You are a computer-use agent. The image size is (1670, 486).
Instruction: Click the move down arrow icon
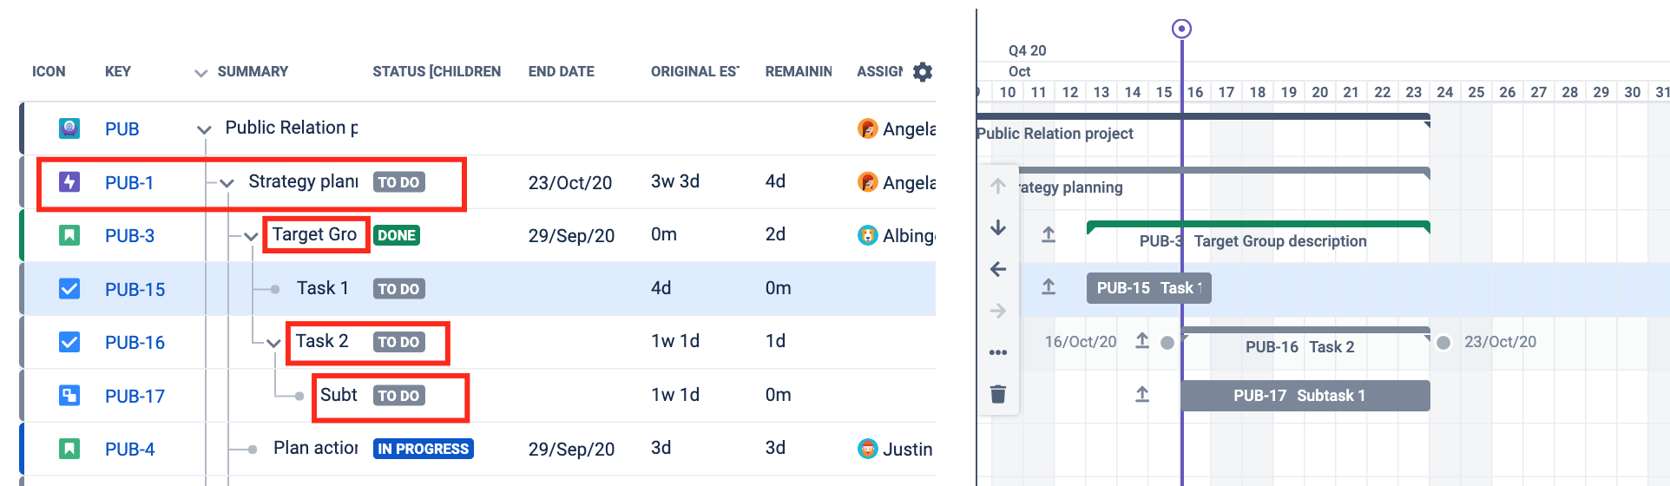(x=998, y=227)
